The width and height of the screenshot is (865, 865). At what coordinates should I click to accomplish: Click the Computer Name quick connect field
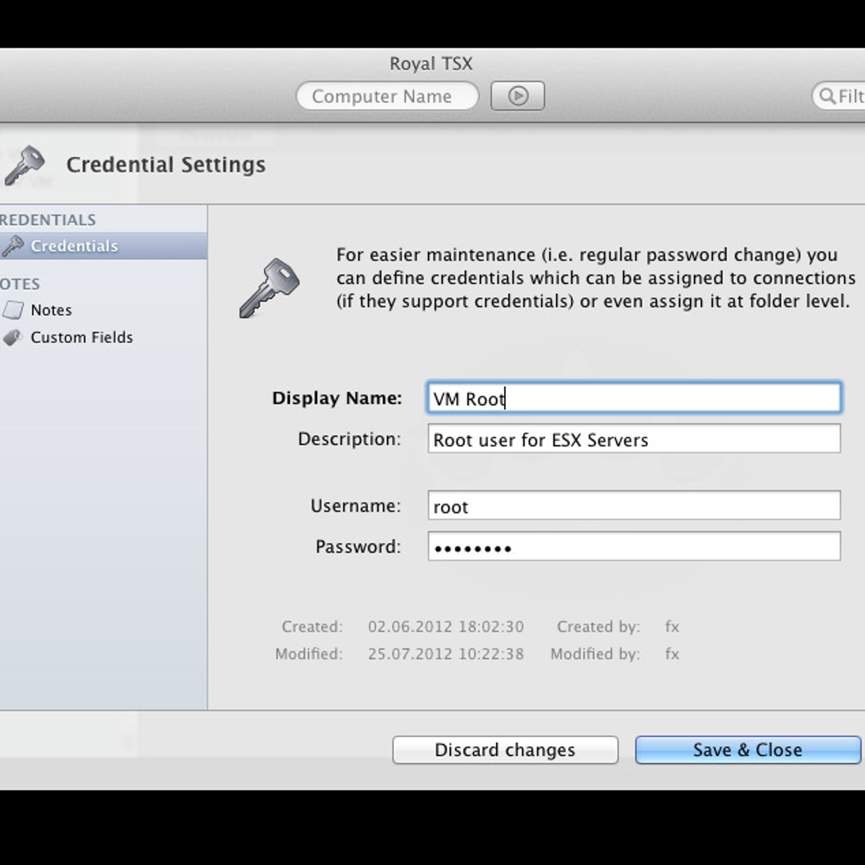pos(387,96)
